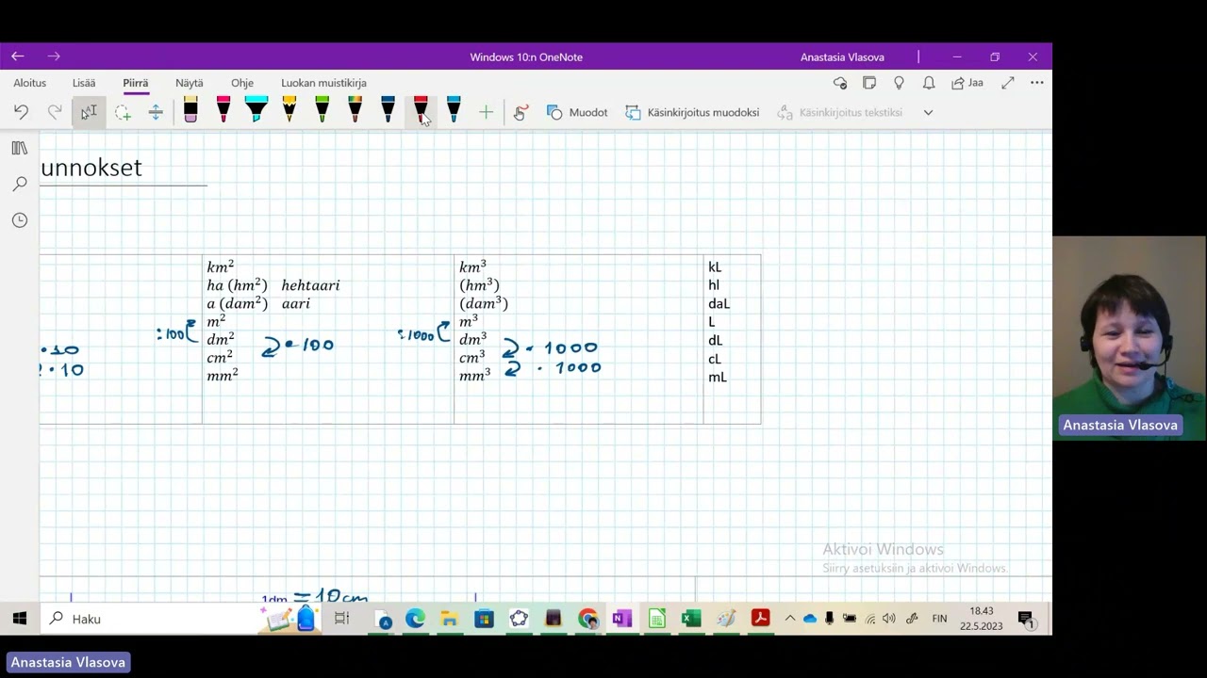
Task: Select the light blue pen
Action: coord(454,110)
